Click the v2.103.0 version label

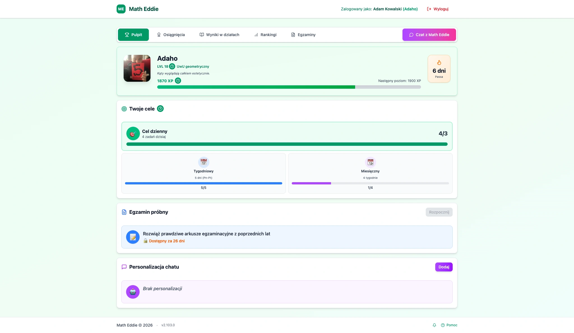tap(168, 325)
